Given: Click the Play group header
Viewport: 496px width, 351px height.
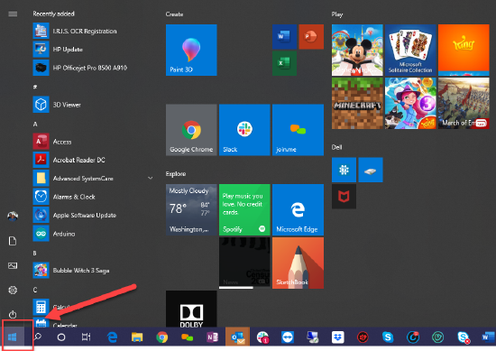Looking at the screenshot, I should pyautogui.click(x=337, y=14).
